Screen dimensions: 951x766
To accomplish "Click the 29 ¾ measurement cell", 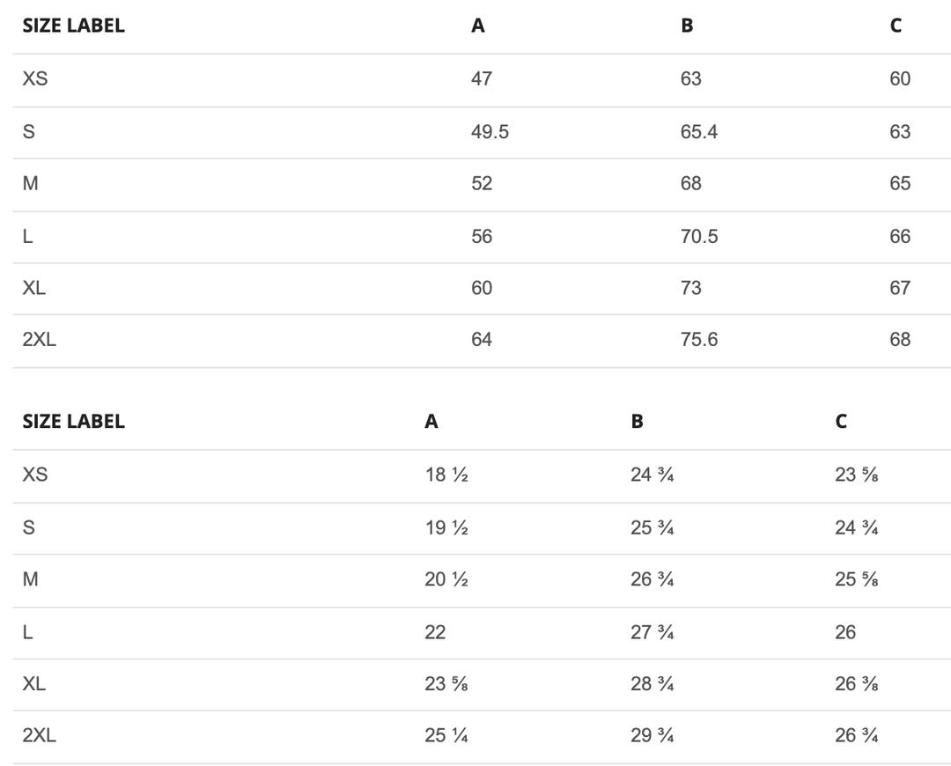I will click(652, 735).
